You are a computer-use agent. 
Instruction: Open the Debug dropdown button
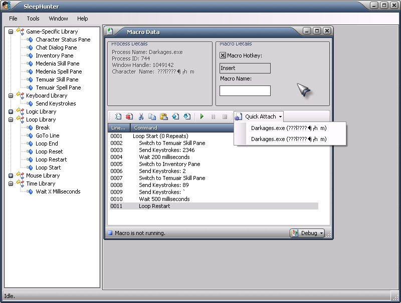tap(307, 233)
